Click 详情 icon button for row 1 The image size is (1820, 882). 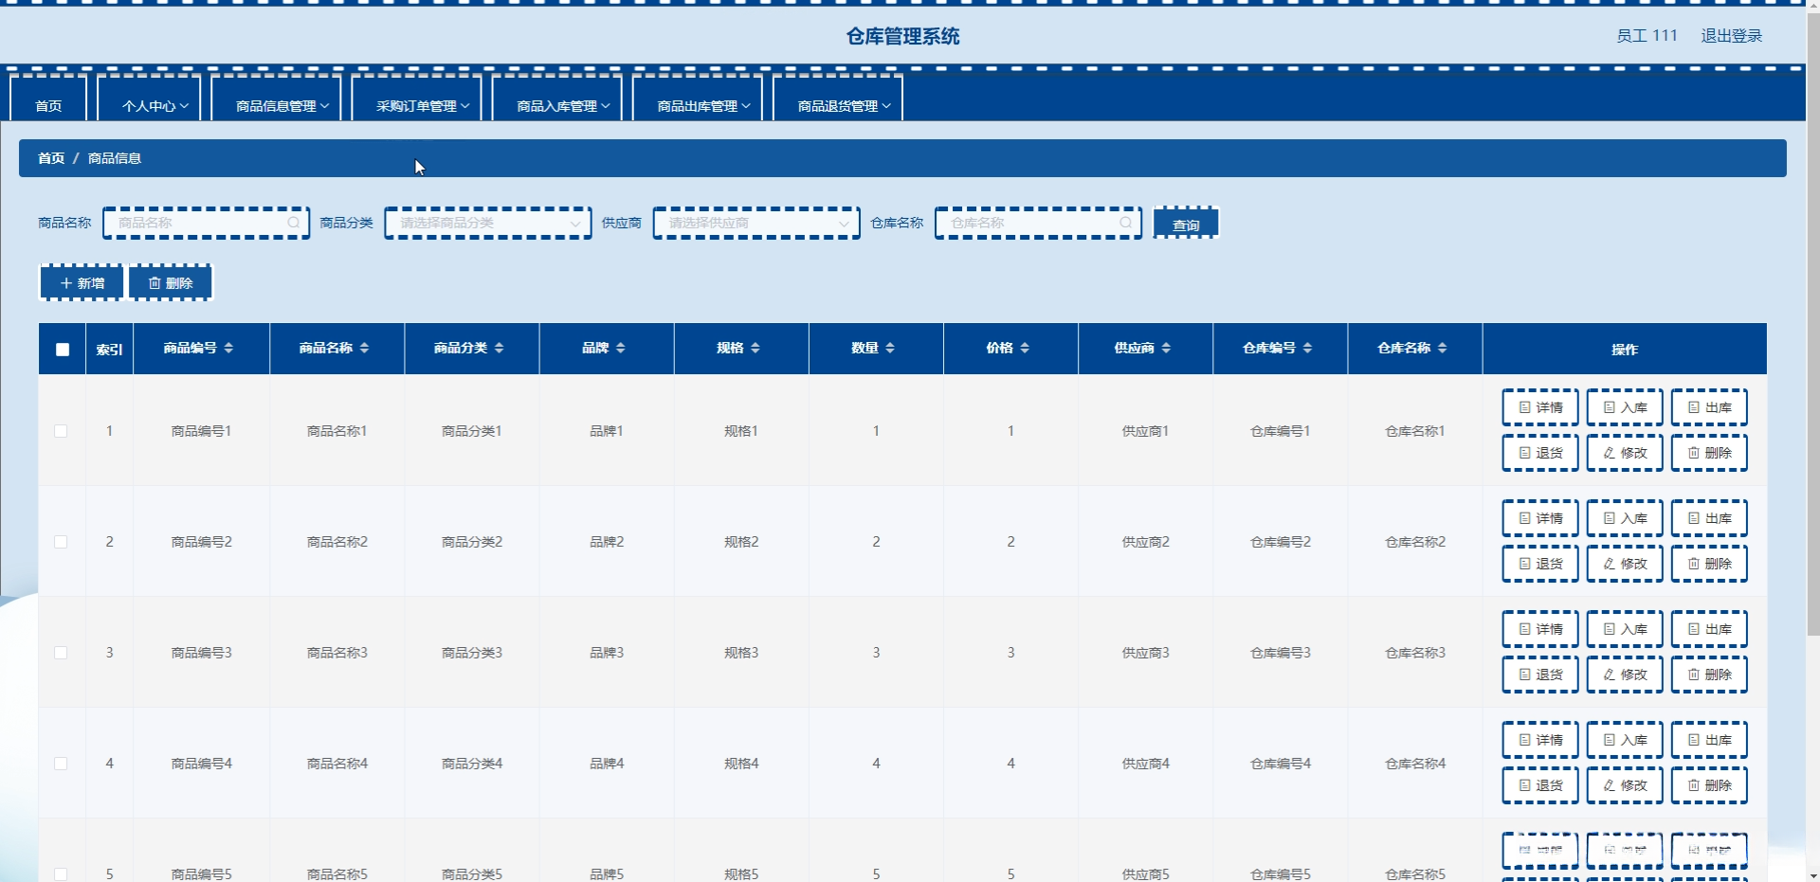(1540, 407)
